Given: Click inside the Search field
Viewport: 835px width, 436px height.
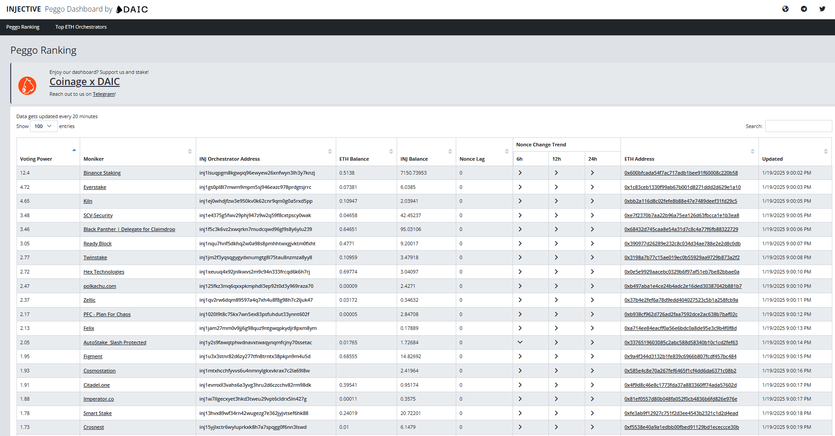Looking at the screenshot, I should [x=798, y=126].
